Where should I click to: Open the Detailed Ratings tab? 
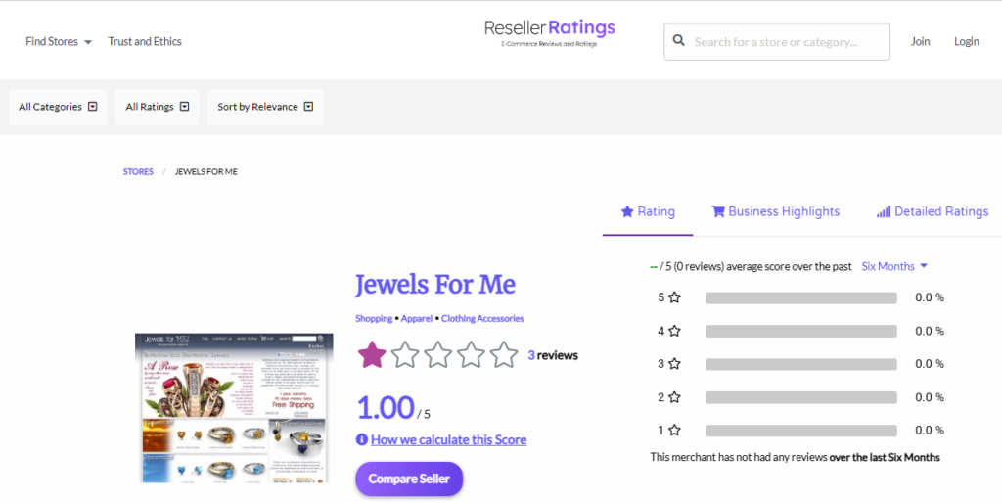[933, 211]
